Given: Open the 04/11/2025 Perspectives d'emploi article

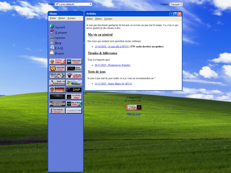Looking at the screenshot, I should click(113, 65).
